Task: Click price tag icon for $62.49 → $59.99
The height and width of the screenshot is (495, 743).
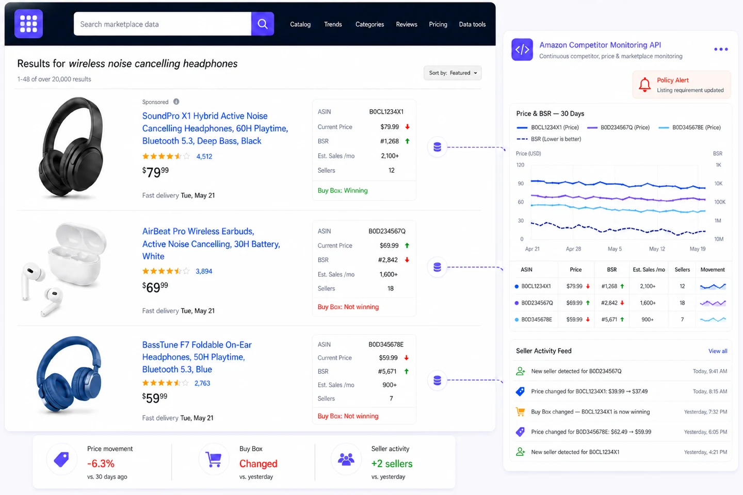Action: [x=521, y=432]
